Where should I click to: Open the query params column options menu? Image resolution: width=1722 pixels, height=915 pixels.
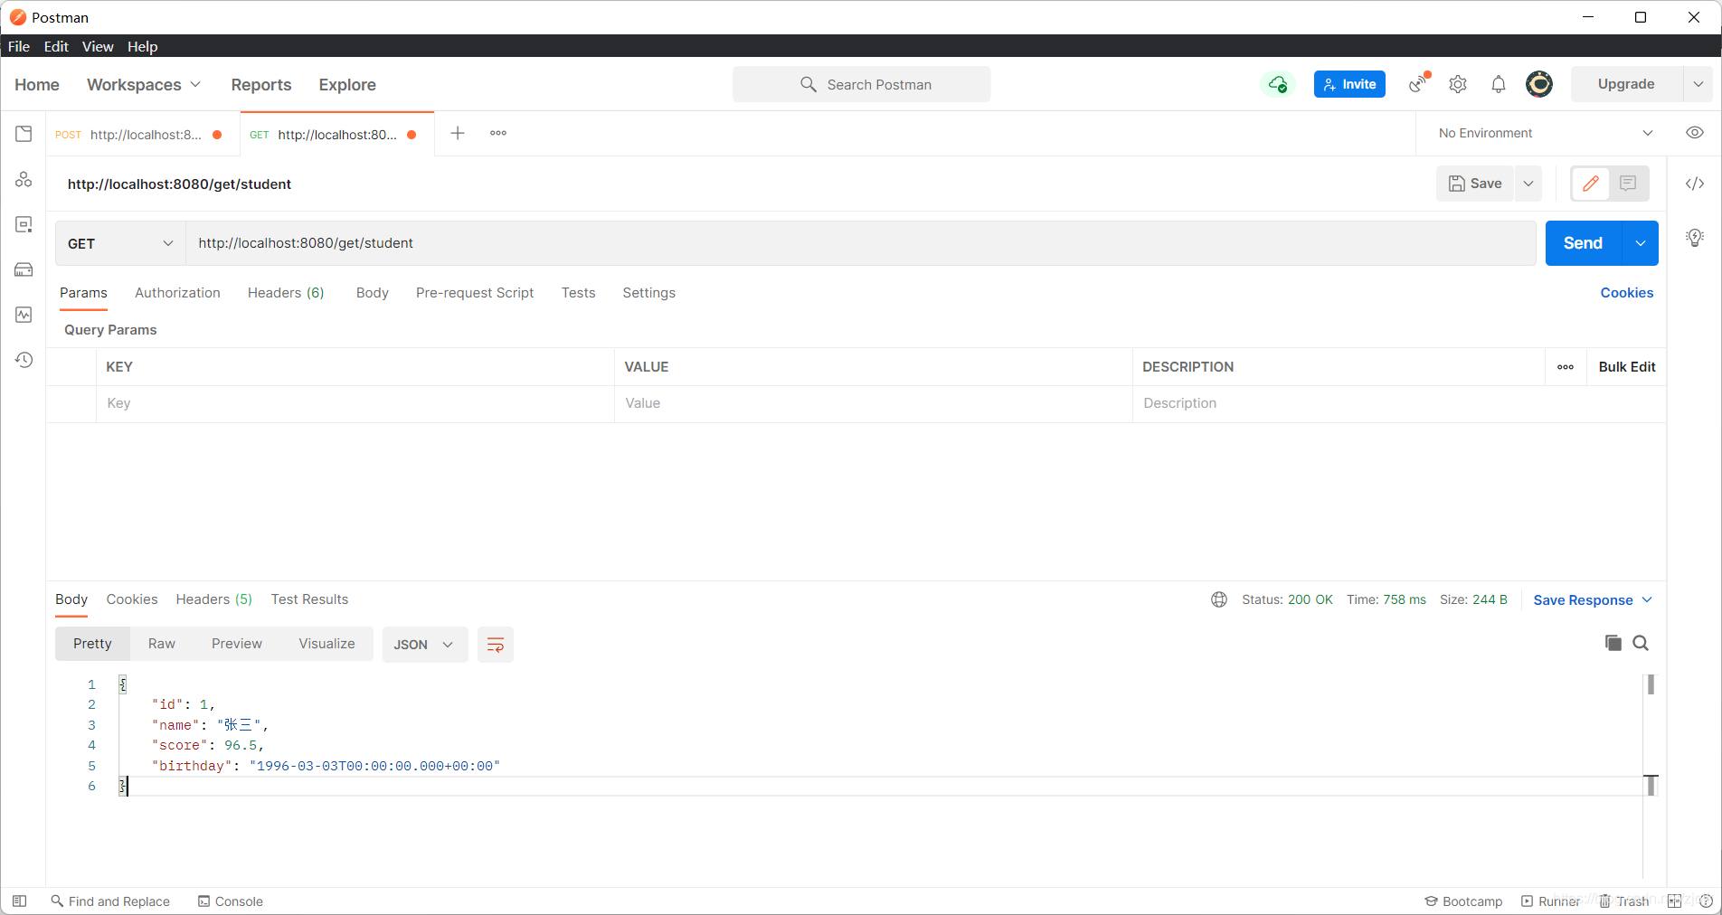[x=1566, y=367]
